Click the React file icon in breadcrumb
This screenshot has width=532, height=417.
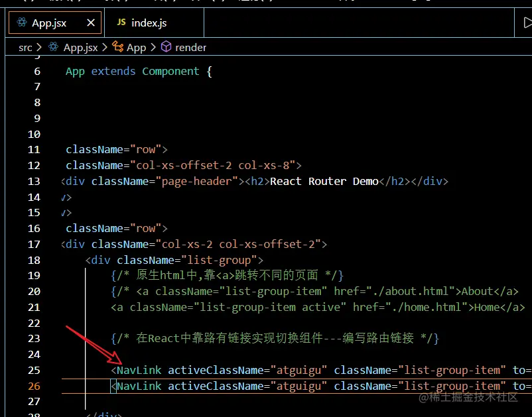click(x=53, y=47)
